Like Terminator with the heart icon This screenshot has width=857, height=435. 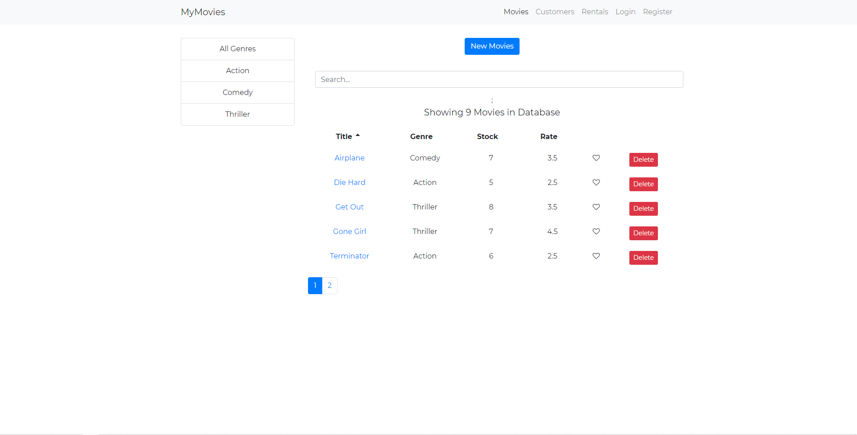[x=596, y=256]
